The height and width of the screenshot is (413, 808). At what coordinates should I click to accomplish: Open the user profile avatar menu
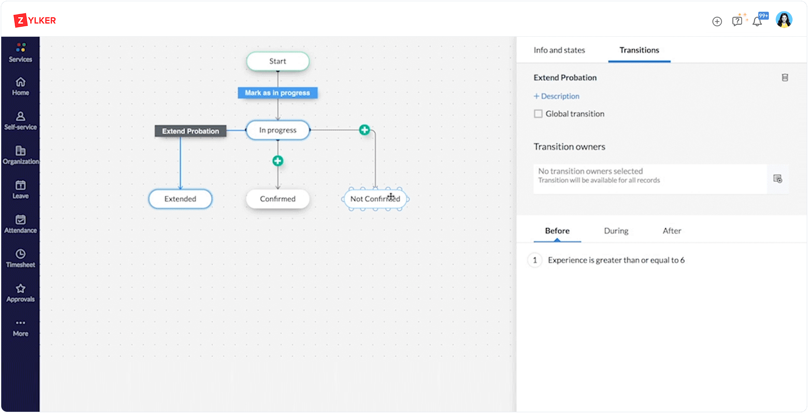[784, 20]
